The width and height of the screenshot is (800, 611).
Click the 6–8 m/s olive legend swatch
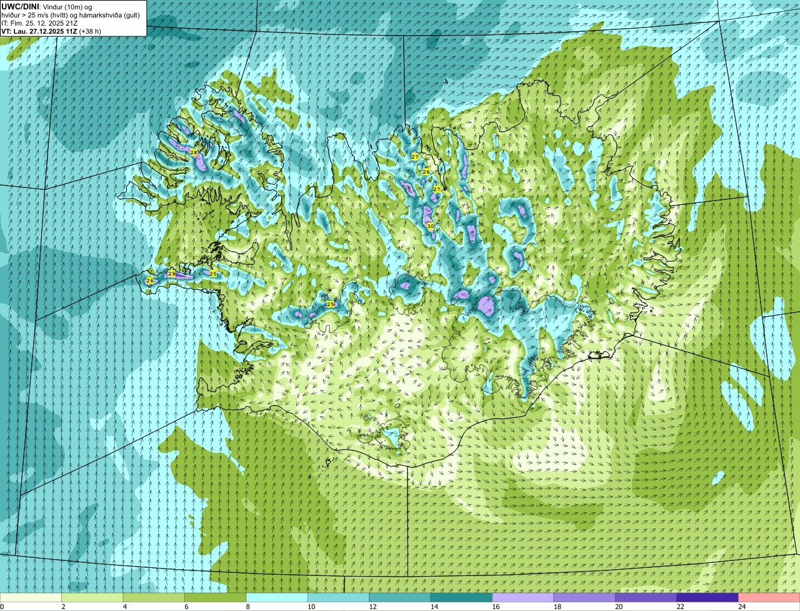216,597
